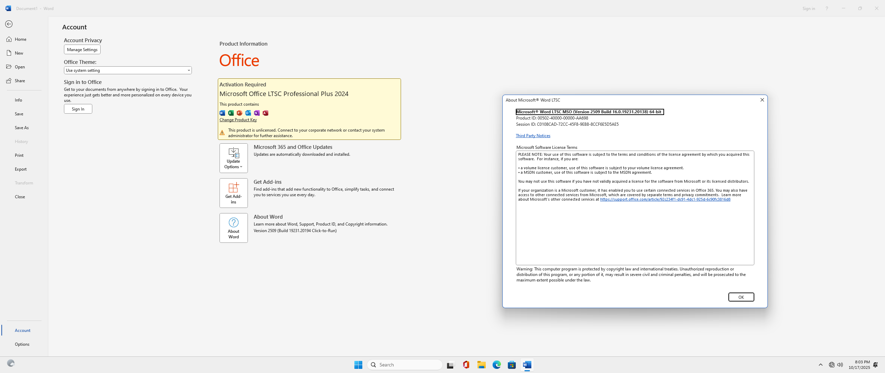The width and height of the screenshot is (885, 373).
Task: Click the PowerPoint icon under product contains
Action: (x=240, y=113)
